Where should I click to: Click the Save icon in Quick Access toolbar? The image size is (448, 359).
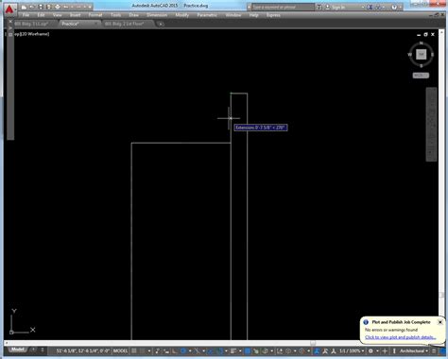[x=41, y=7]
